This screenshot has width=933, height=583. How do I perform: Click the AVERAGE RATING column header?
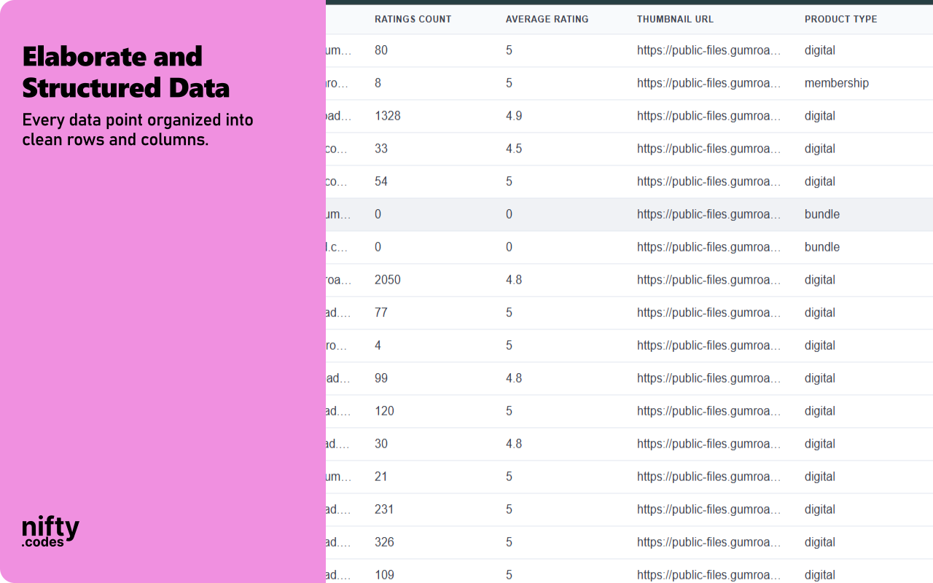click(547, 19)
